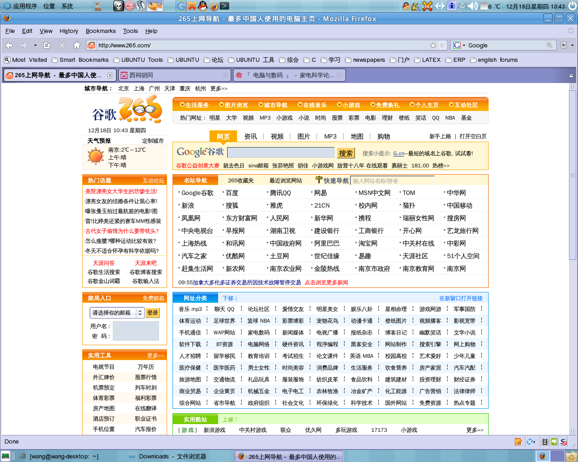Click the 265 site favicon in address bar
This screenshot has width=578, height=462.
91,45
